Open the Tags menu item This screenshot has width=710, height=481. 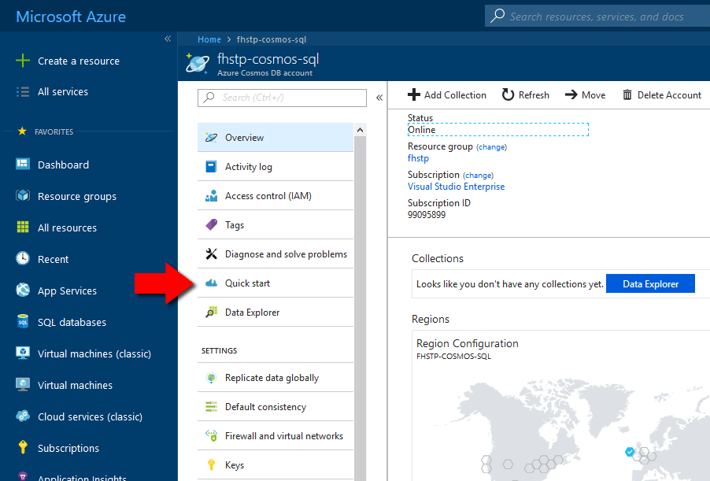(275, 224)
